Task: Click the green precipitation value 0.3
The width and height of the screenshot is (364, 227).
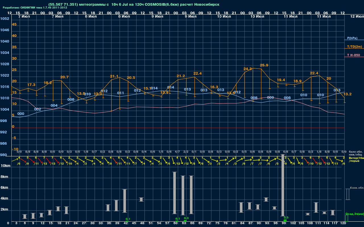Action: (x=186, y=218)
